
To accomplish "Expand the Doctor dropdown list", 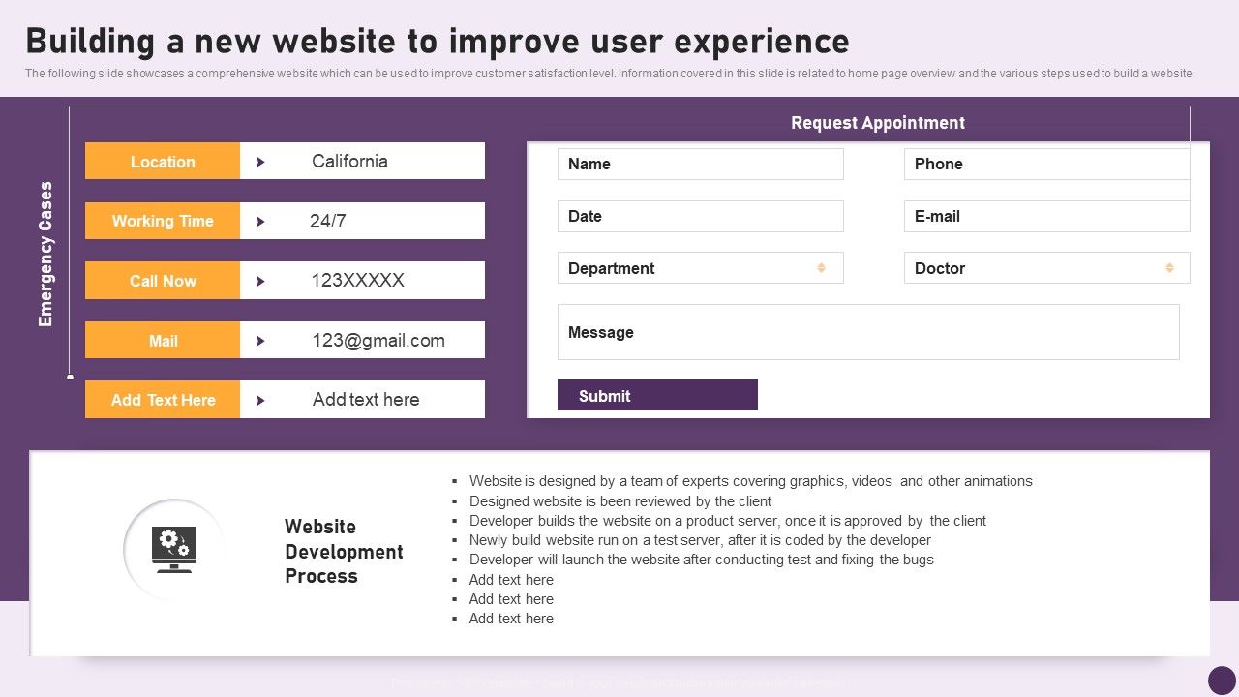I will pyautogui.click(x=1169, y=268).
